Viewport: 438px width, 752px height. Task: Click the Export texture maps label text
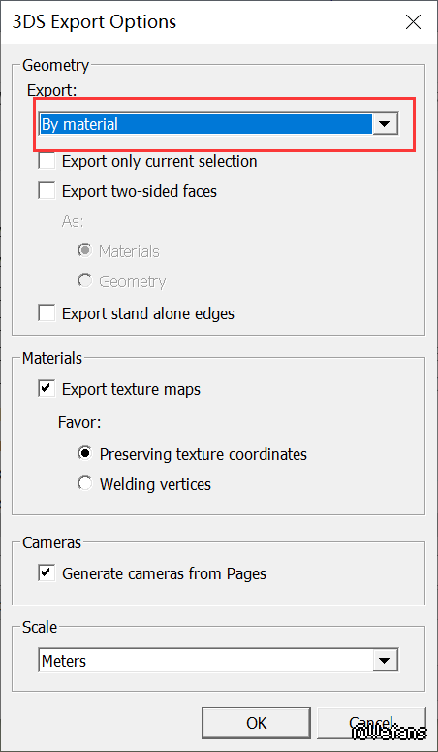click(132, 389)
